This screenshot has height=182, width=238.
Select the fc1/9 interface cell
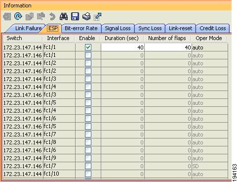(x=59, y=158)
